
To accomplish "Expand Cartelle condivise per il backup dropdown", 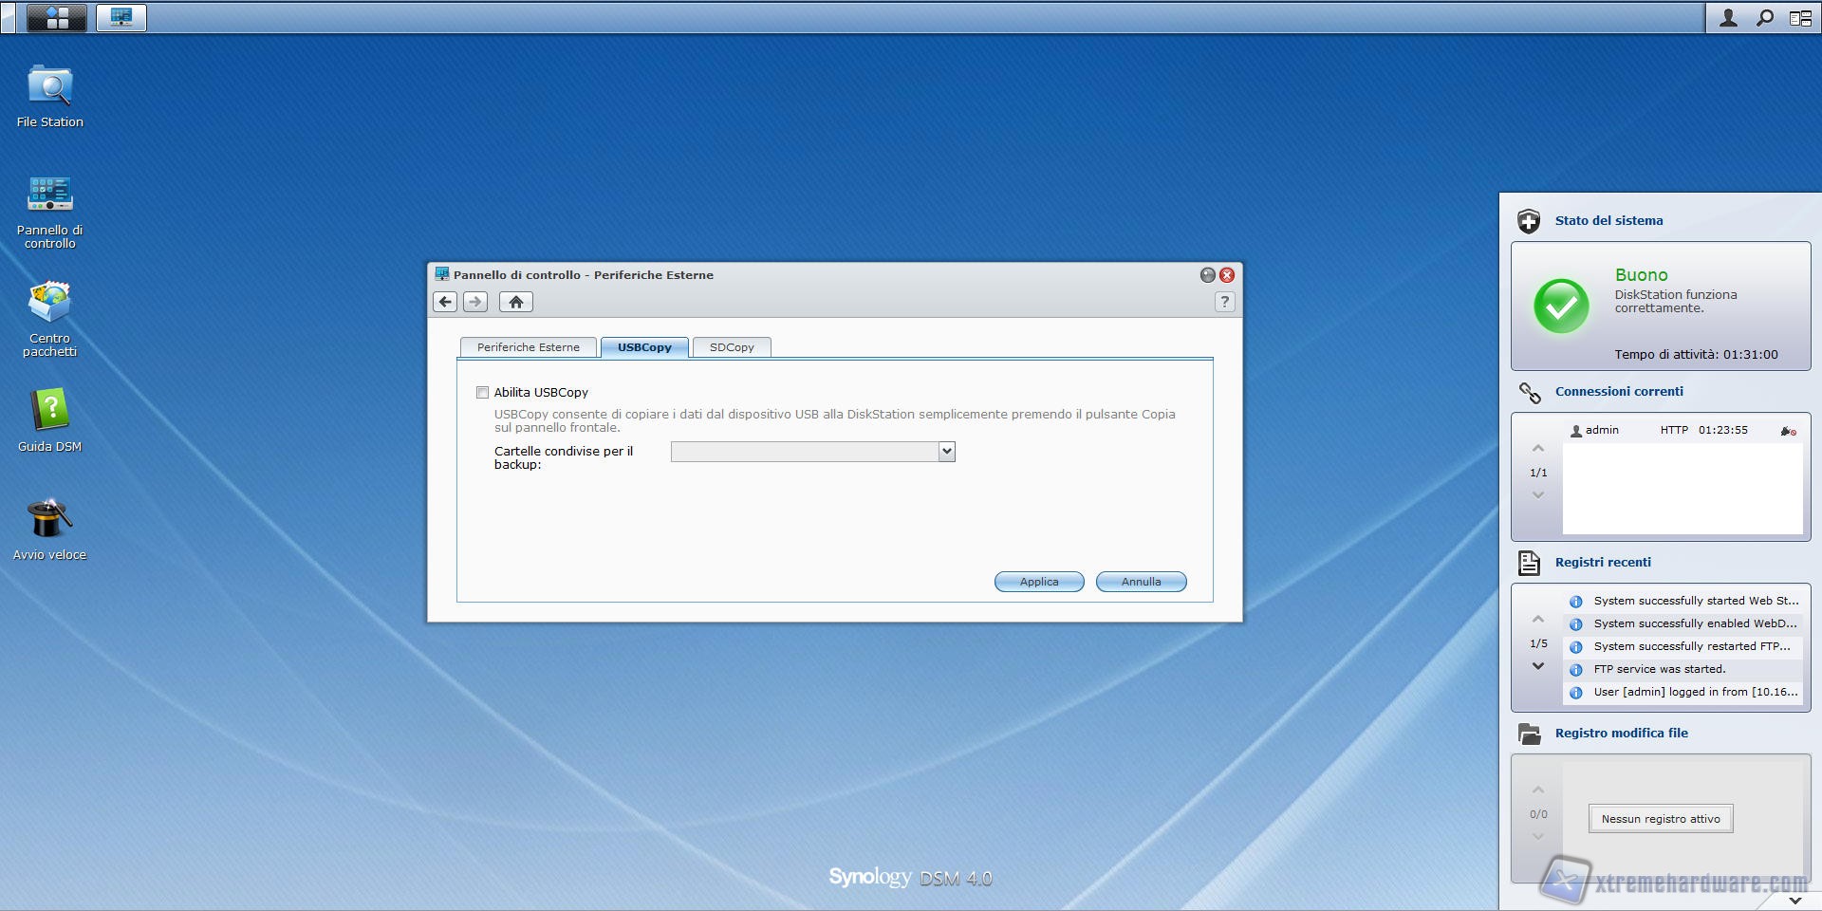I will pyautogui.click(x=946, y=452).
